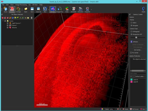Activate the 3D View toolbar button

point(53,10)
